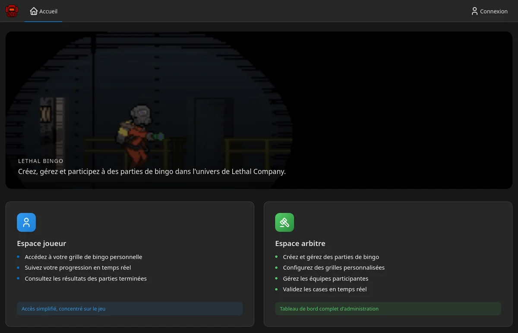Image resolution: width=518 pixels, height=333 pixels.
Task: Click 'Consultez les résultats des parties terminées'
Action: point(85,279)
